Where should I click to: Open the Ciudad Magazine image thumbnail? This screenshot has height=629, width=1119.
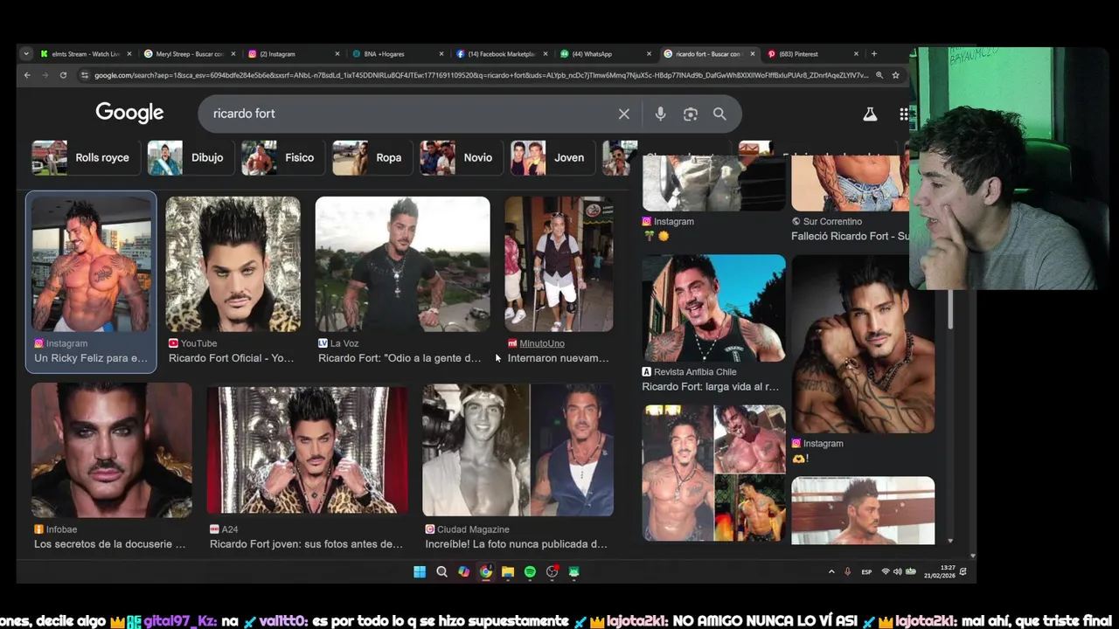click(518, 451)
